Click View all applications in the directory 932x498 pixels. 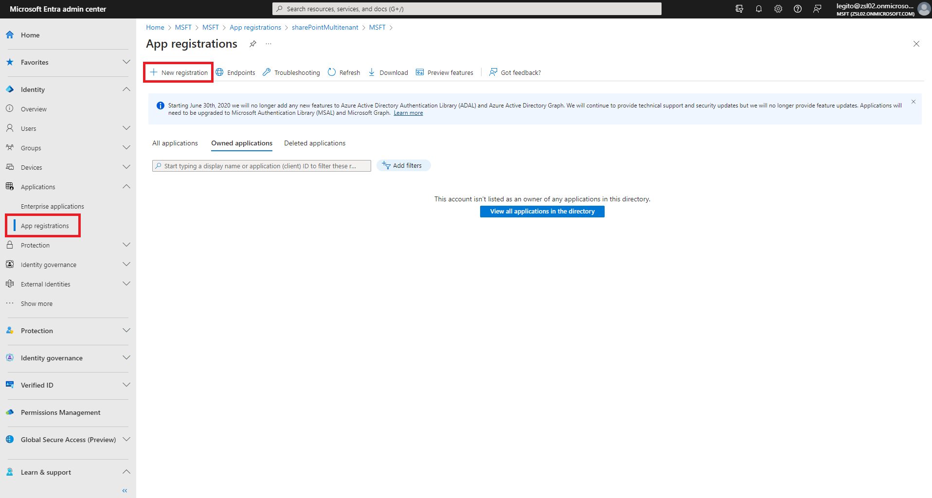[x=542, y=212]
